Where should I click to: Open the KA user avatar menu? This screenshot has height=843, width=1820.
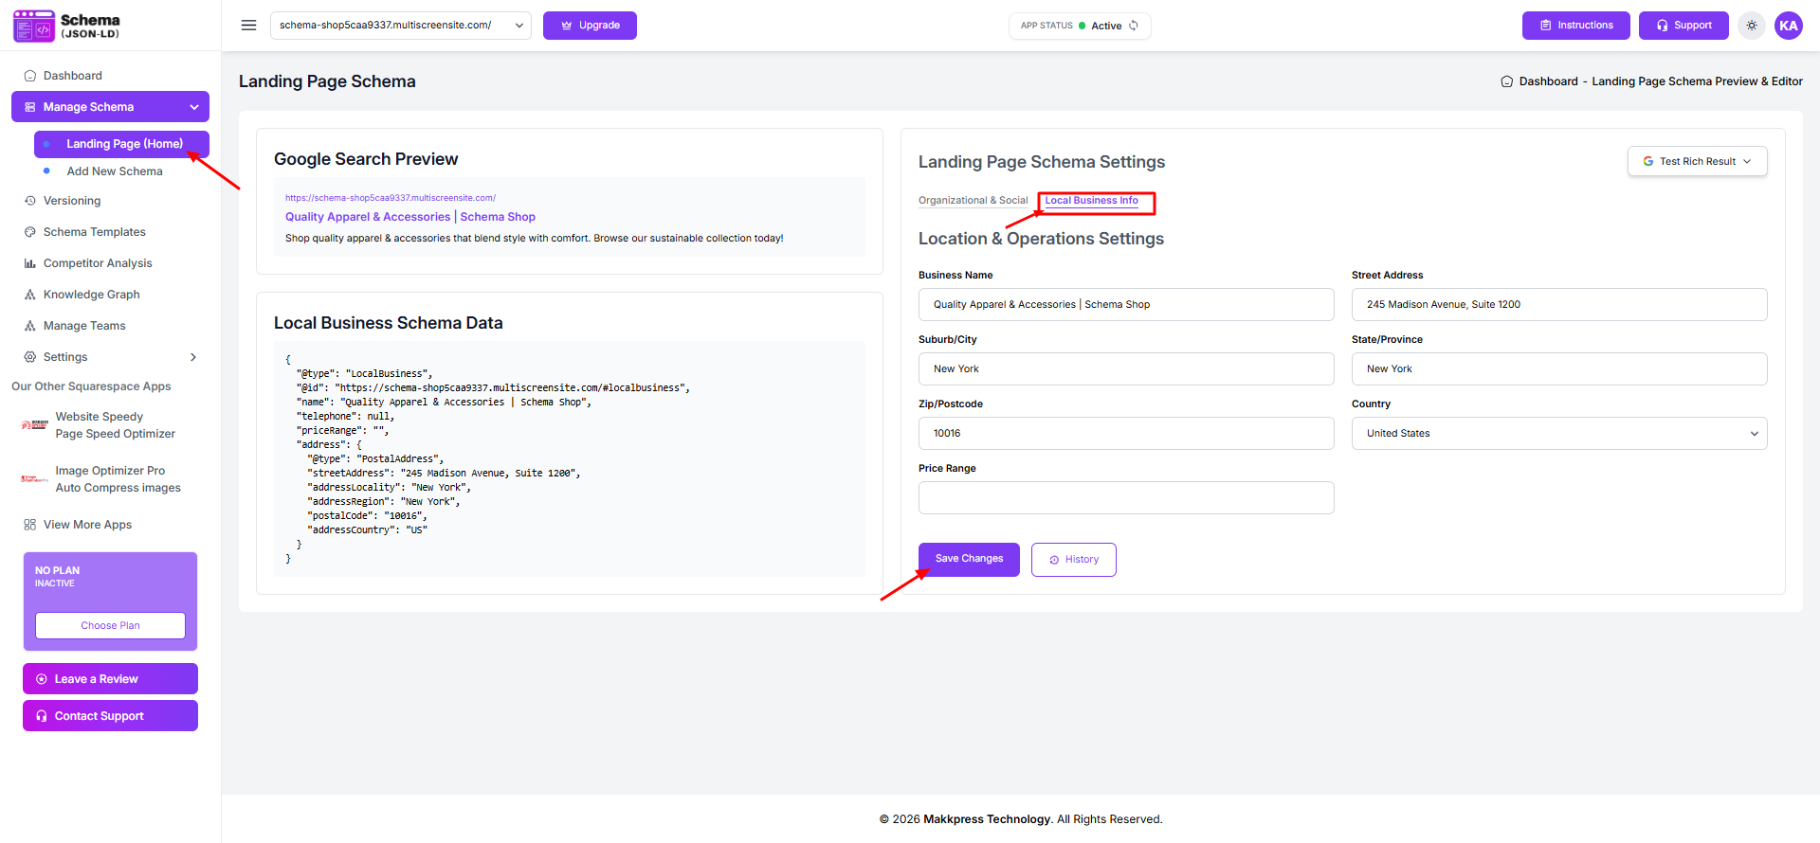(x=1788, y=26)
